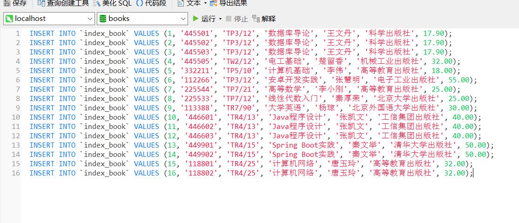Click the value '449901' in line 13
The height and width of the screenshot is (223, 519).
[202, 145]
